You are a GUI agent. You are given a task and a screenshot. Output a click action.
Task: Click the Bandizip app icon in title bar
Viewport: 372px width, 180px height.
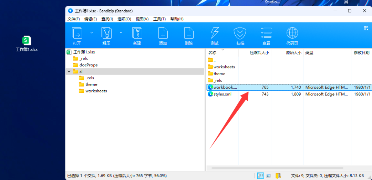(x=70, y=11)
